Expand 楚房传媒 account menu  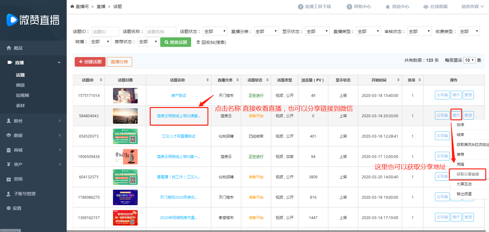point(473,6)
